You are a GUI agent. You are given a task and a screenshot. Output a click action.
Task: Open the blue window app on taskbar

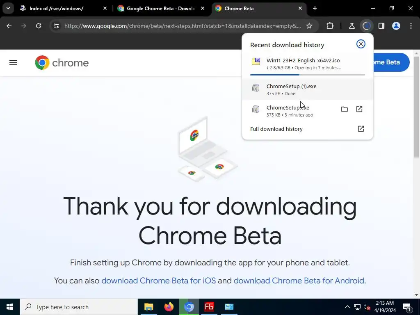point(229,307)
